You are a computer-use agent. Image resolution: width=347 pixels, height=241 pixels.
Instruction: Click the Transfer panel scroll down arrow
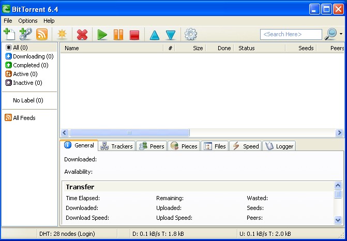[338, 220]
